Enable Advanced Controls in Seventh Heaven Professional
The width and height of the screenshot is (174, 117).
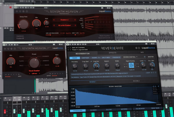[x=112, y=38]
